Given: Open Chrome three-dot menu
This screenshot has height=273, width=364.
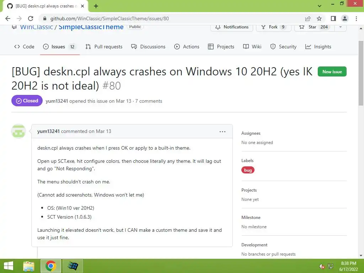Looking at the screenshot, I should click(356, 18).
